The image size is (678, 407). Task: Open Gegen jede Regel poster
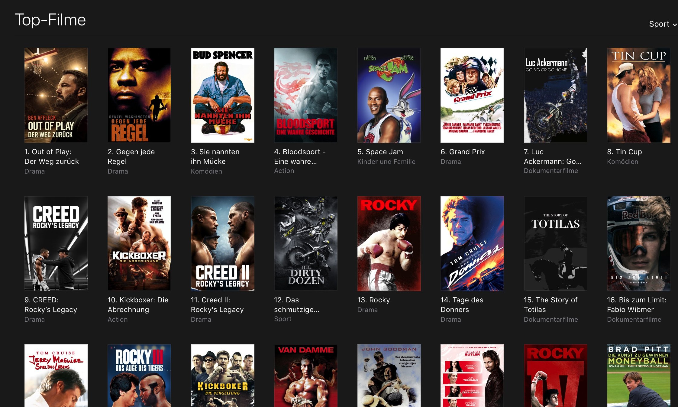tap(139, 95)
